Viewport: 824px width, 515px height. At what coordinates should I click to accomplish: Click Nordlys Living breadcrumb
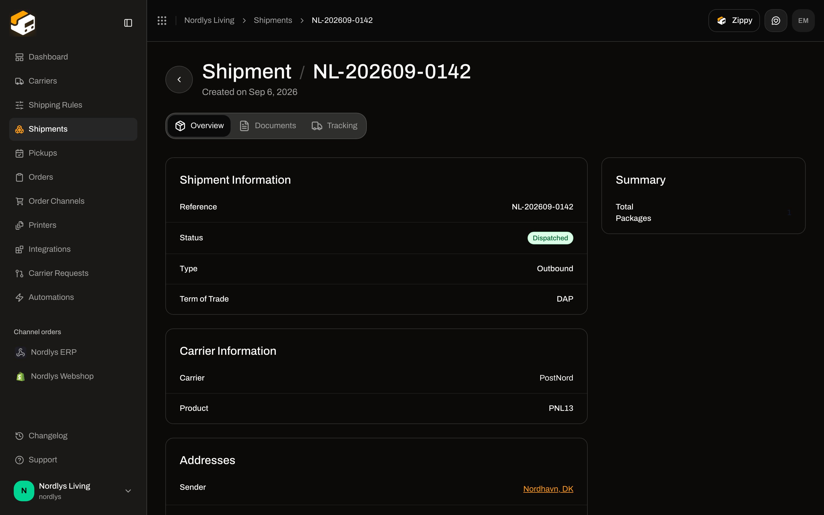point(209,20)
